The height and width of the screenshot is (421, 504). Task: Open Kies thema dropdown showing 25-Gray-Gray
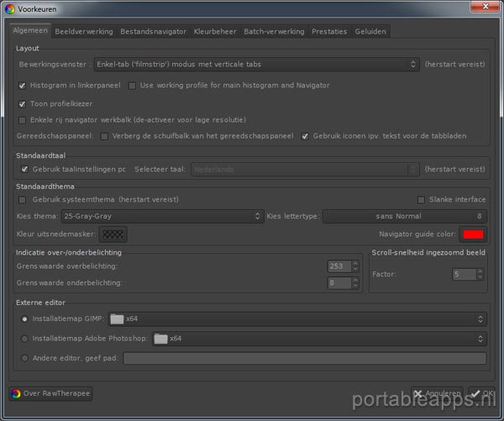click(x=162, y=216)
